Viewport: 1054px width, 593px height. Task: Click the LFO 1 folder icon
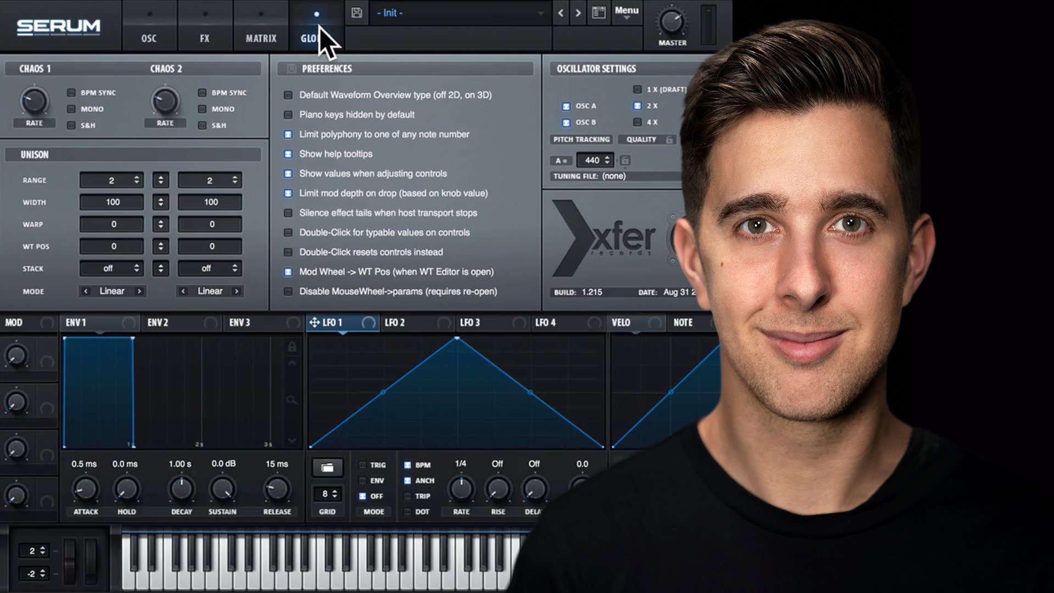pyautogui.click(x=327, y=467)
